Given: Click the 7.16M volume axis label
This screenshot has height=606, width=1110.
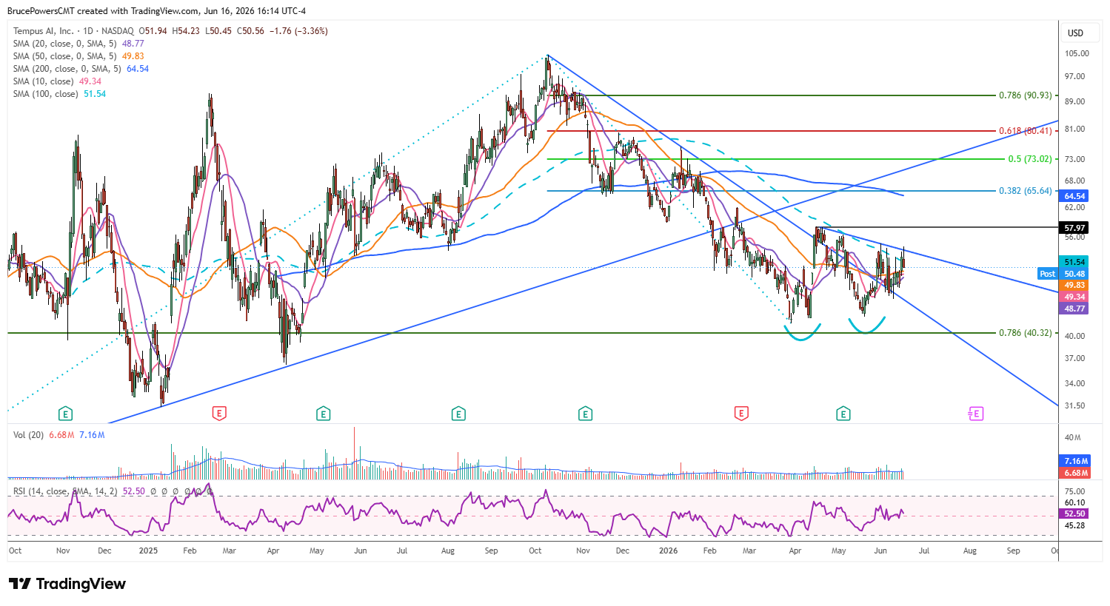Looking at the screenshot, I should 1076,461.
